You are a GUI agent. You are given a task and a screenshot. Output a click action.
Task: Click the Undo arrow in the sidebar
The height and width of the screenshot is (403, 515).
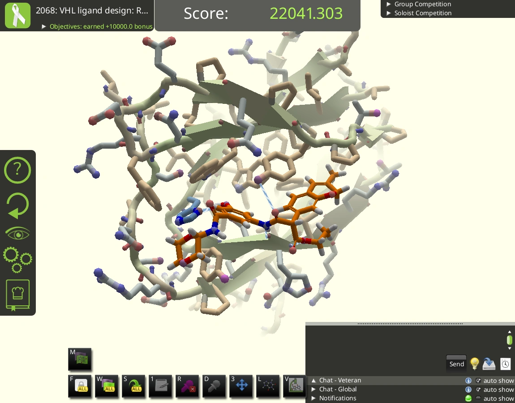coord(17,205)
